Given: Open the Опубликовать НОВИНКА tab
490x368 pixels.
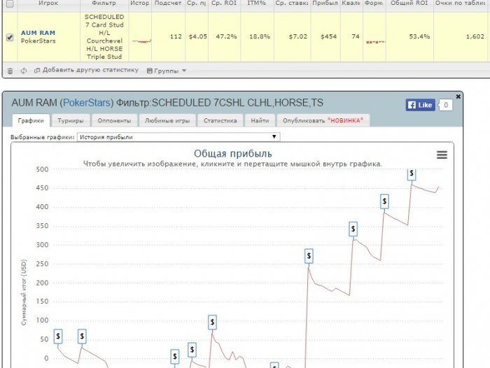Looking at the screenshot, I should pyautogui.click(x=323, y=120).
